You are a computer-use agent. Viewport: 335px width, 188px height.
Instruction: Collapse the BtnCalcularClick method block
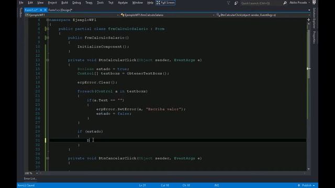pos(48,60)
